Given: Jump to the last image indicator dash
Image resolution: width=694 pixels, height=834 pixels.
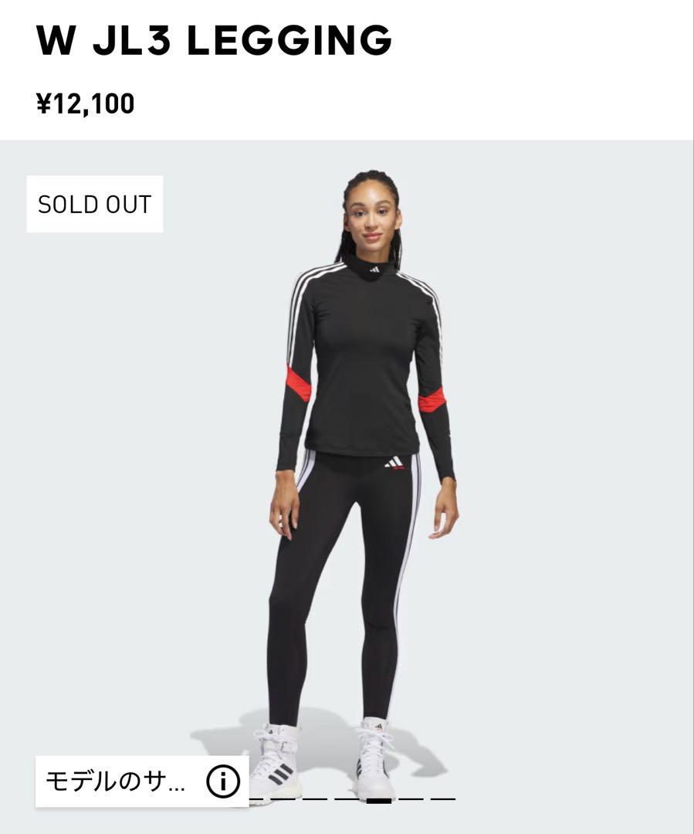Looking at the screenshot, I should click(x=443, y=799).
